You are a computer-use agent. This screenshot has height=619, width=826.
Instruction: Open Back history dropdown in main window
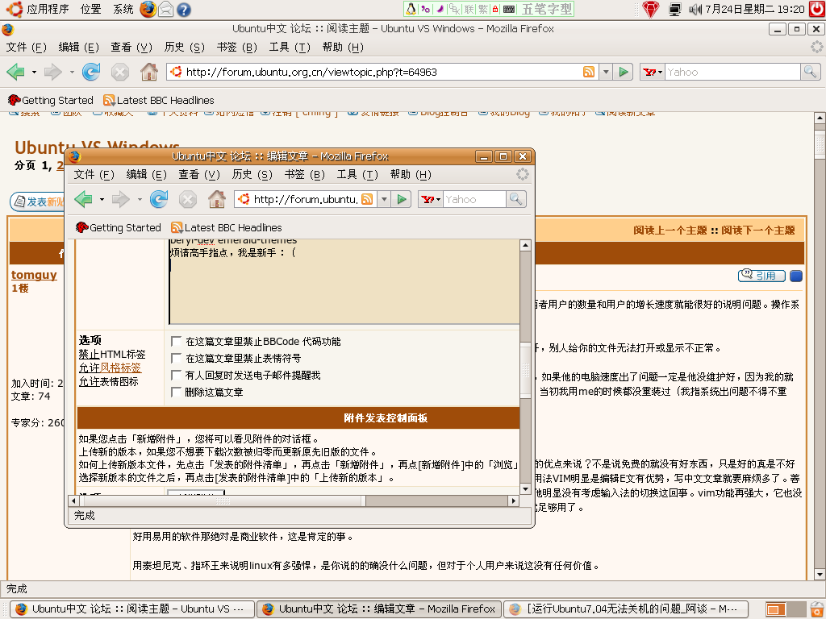34,72
